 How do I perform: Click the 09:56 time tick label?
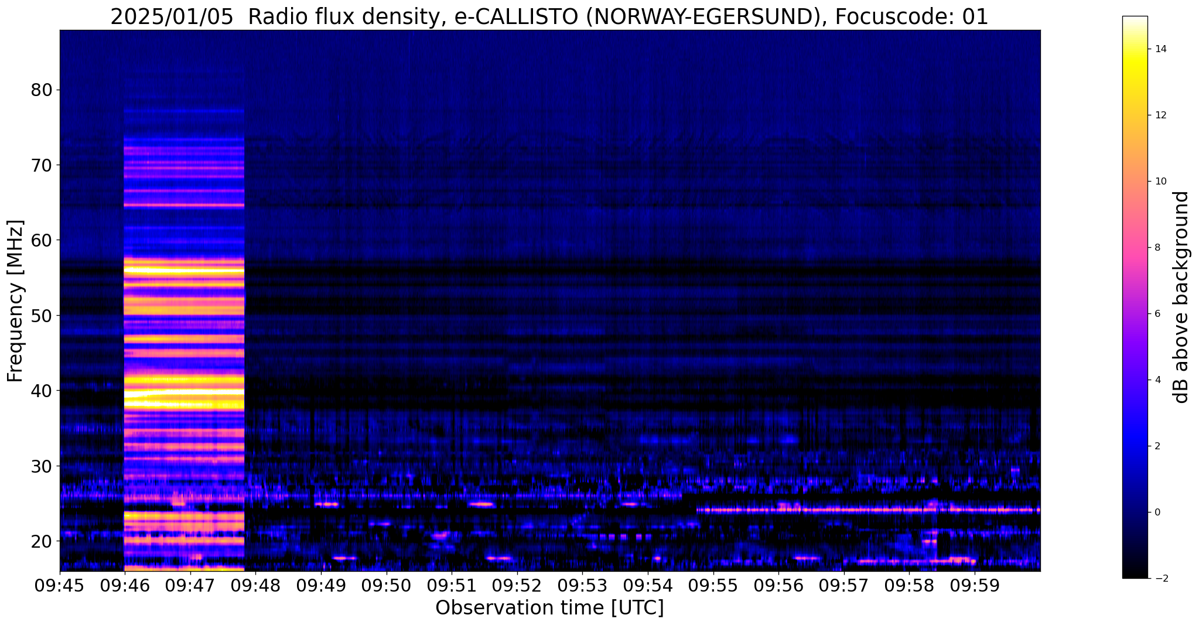[778, 586]
